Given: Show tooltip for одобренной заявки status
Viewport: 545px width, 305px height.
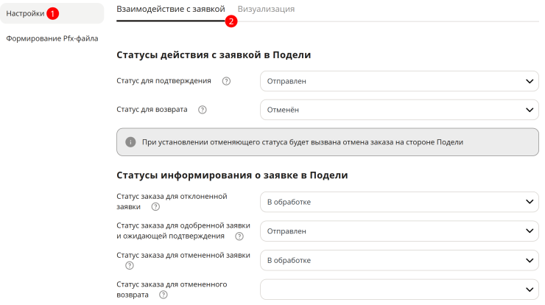Looking at the screenshot, I should click(239, 236).
